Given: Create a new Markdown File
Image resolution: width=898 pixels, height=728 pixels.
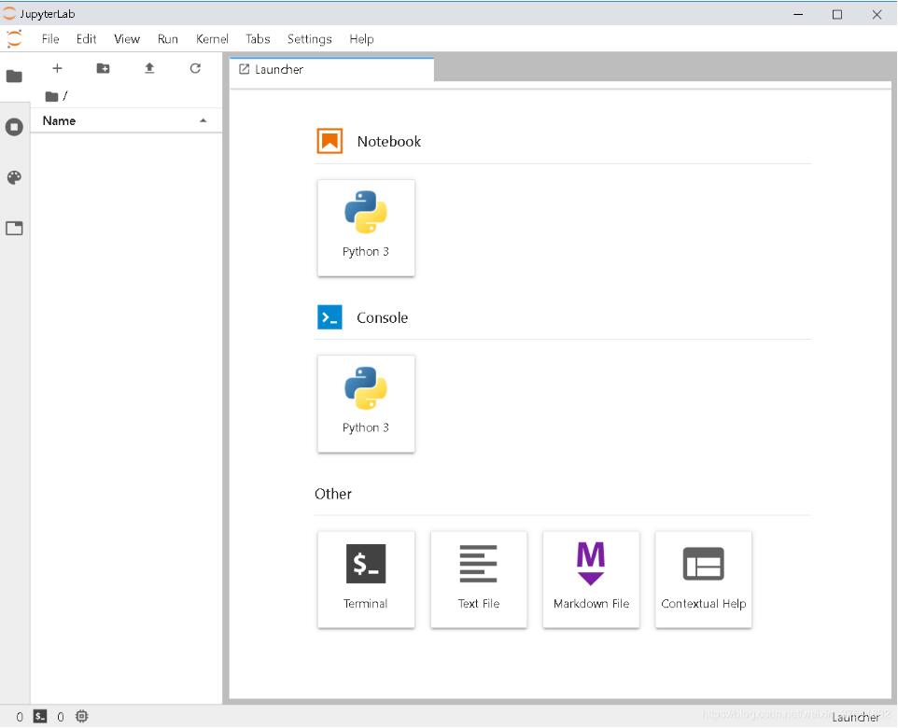Looking at the screenshot, I should (591, 580).
